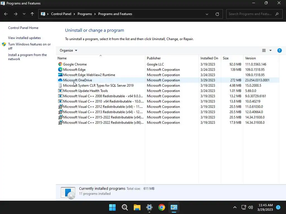
Task: Select the Microsoft OneDrive row name
Action: coord(78,80)
